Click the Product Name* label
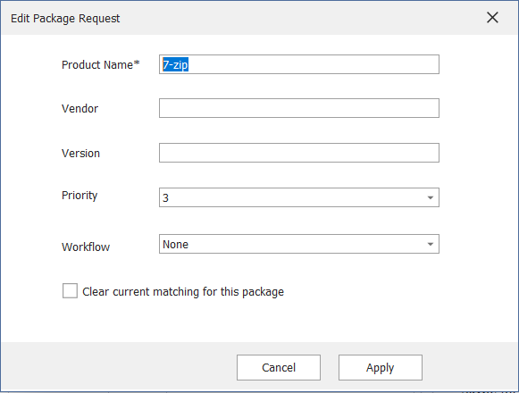 [101, 64]
